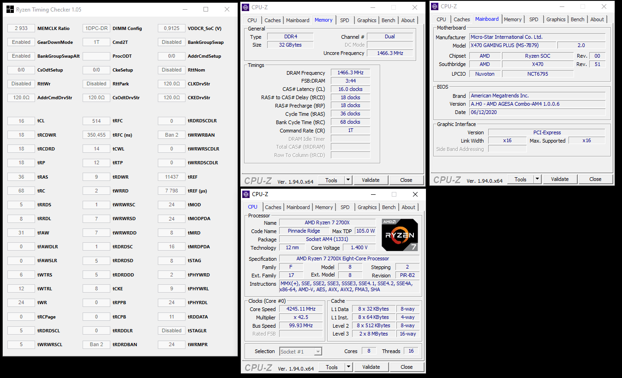This screenshot has height=378, width=622.
Task: Click the LPCIO NCT6795 field
Action: point(538,74)
